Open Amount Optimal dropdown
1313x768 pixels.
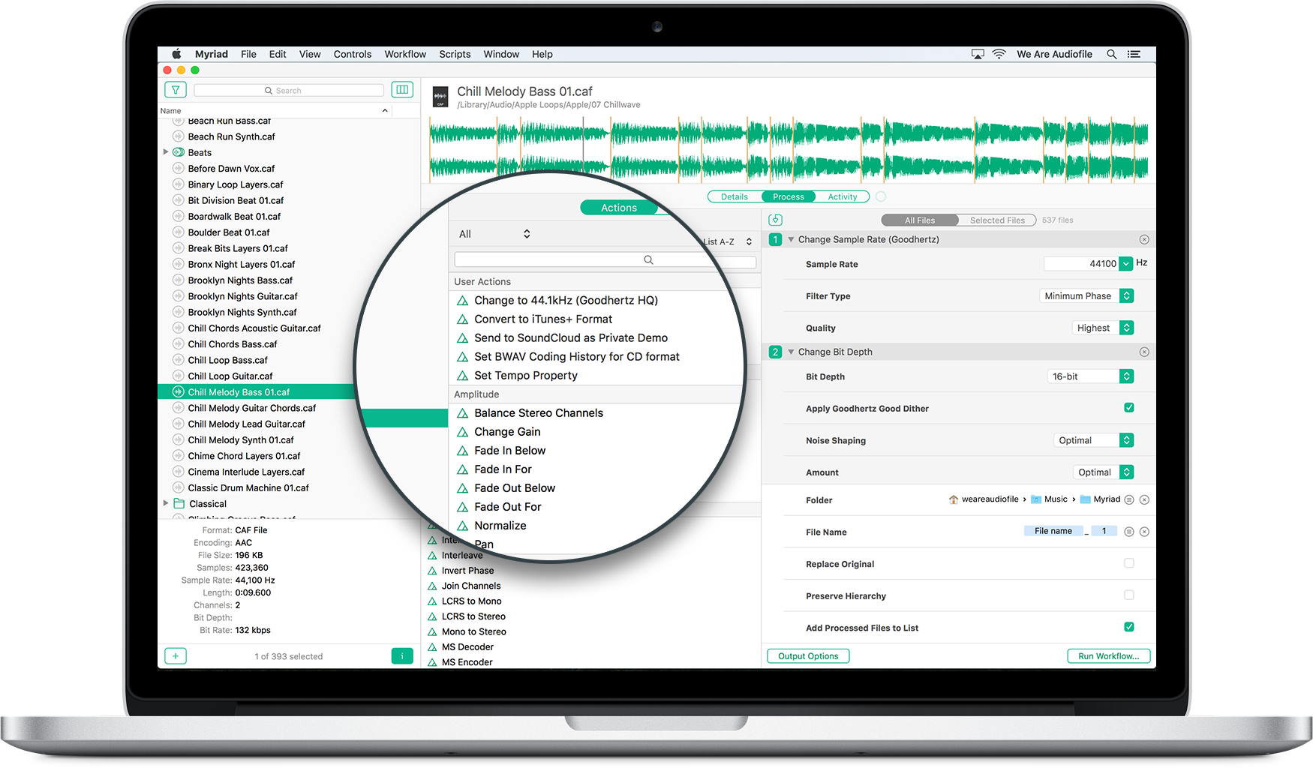[x=1103, y=472]
